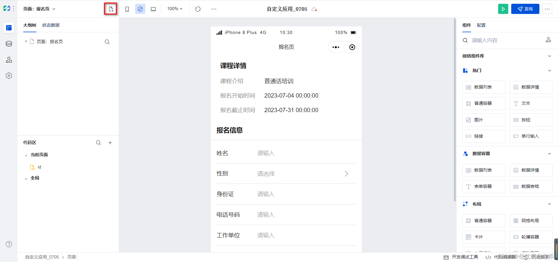Click the help question mark icon

point(9,244)
